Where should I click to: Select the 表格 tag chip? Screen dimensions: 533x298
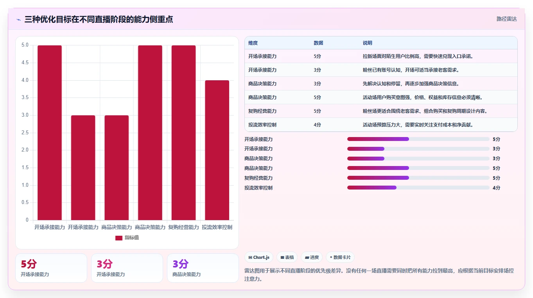287,257
